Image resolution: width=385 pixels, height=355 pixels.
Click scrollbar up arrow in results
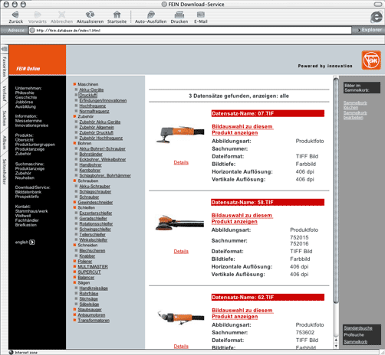coord(336,340)
